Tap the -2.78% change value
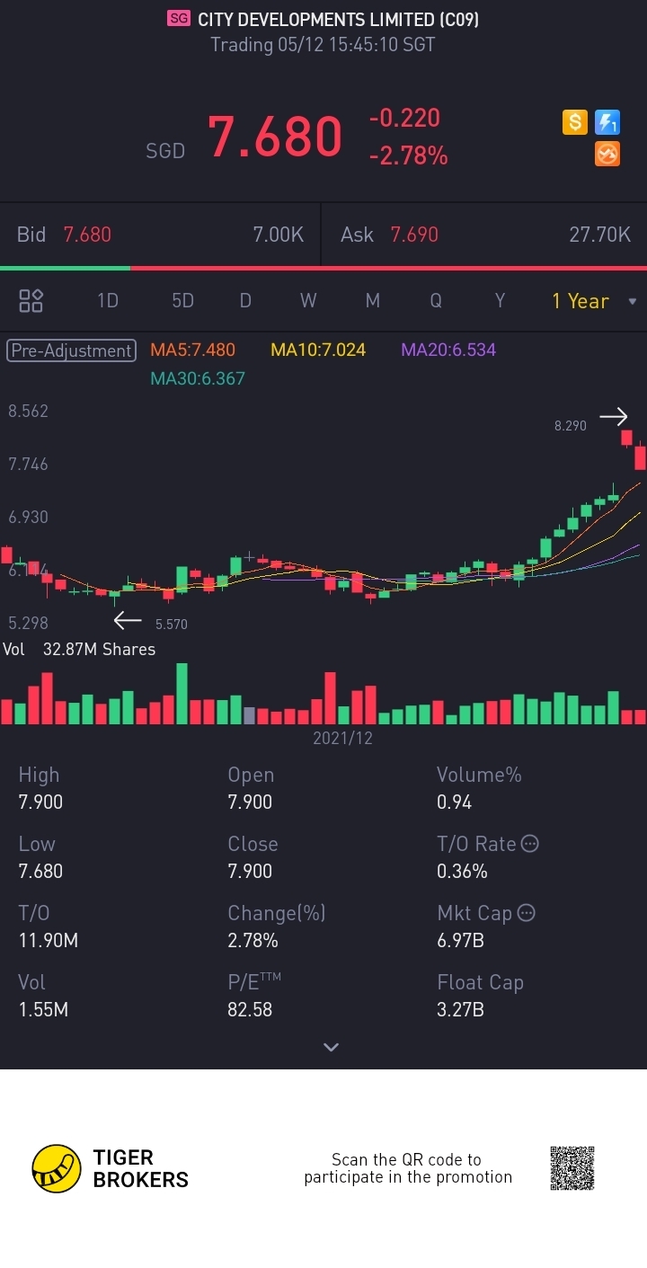Image resolution: width=647 pixels, height=1268 pixels. [408, 156]
